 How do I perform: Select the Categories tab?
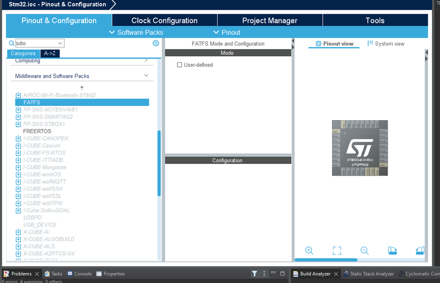coord(23,53)
